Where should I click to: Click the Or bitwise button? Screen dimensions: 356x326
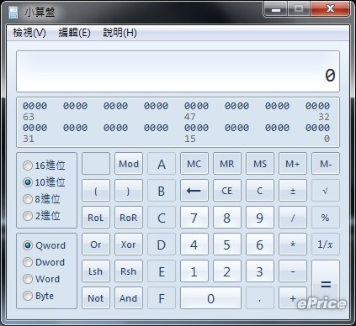pos(96,244)
